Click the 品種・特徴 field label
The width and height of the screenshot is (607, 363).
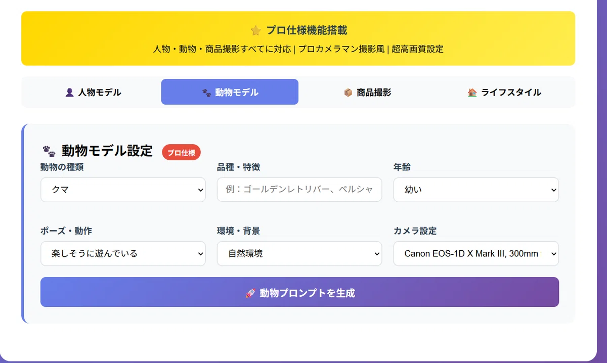click(x=238, y=167)
